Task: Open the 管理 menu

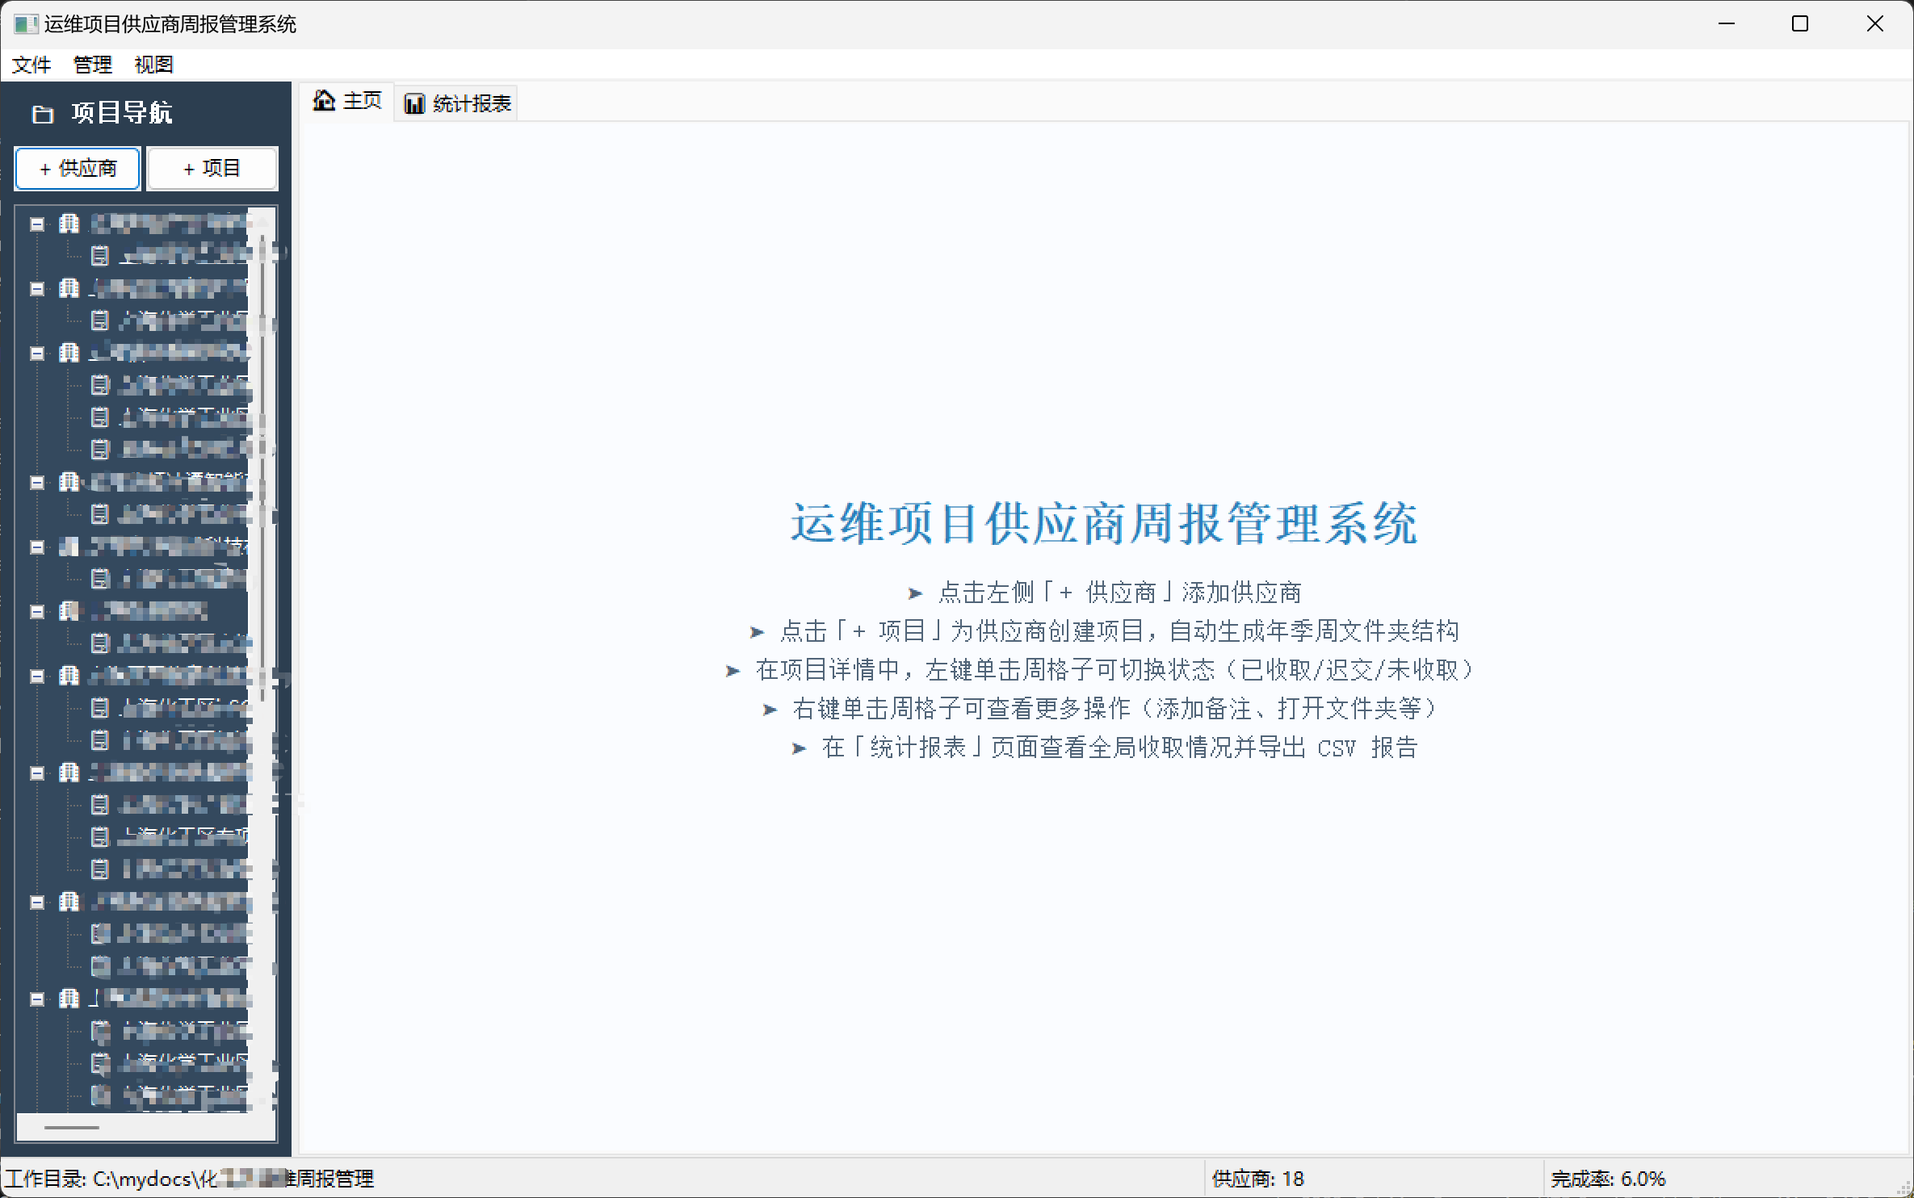Action: click(92, 65)
